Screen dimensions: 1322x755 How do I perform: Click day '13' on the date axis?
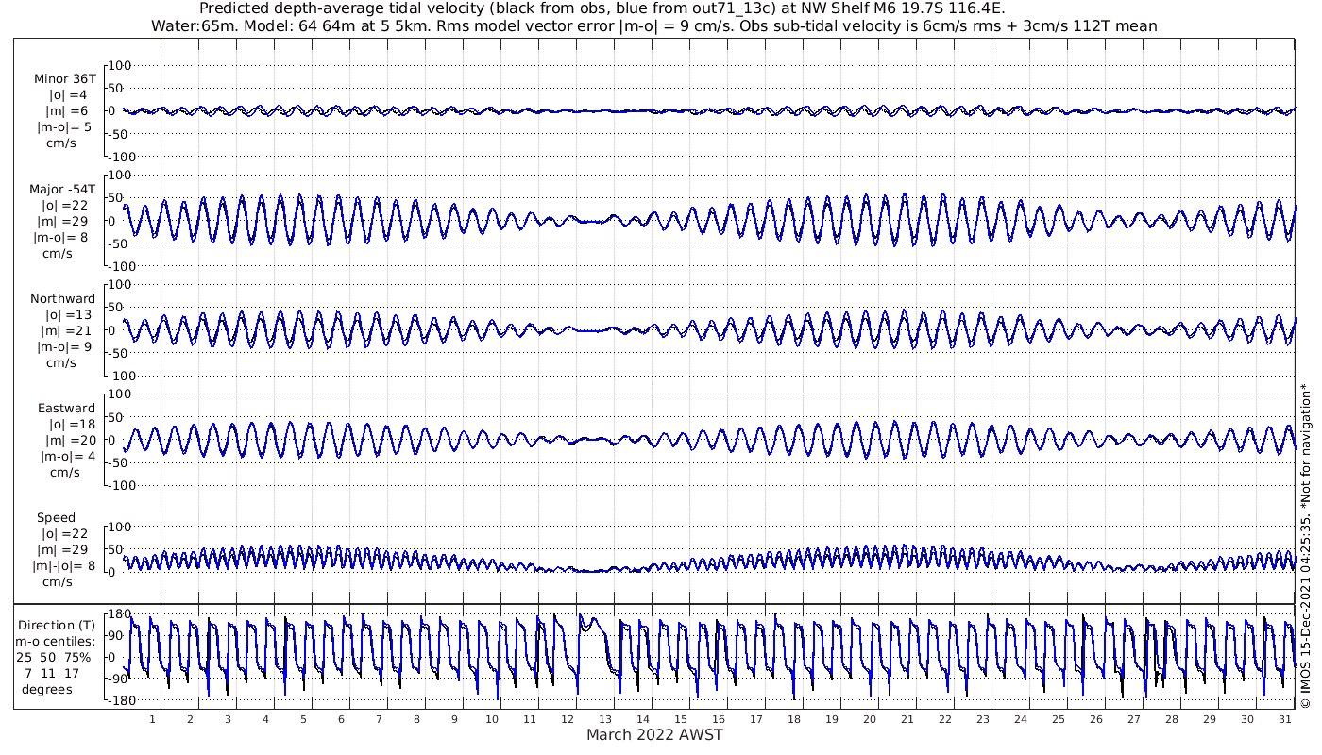point(605,718)
